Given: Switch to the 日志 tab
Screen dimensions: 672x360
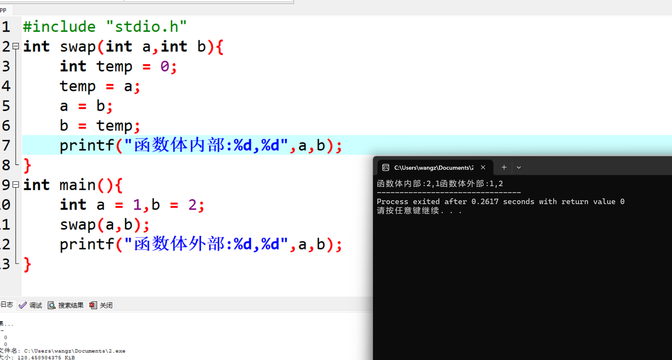Looking at the screenshot, I should 6,305.
